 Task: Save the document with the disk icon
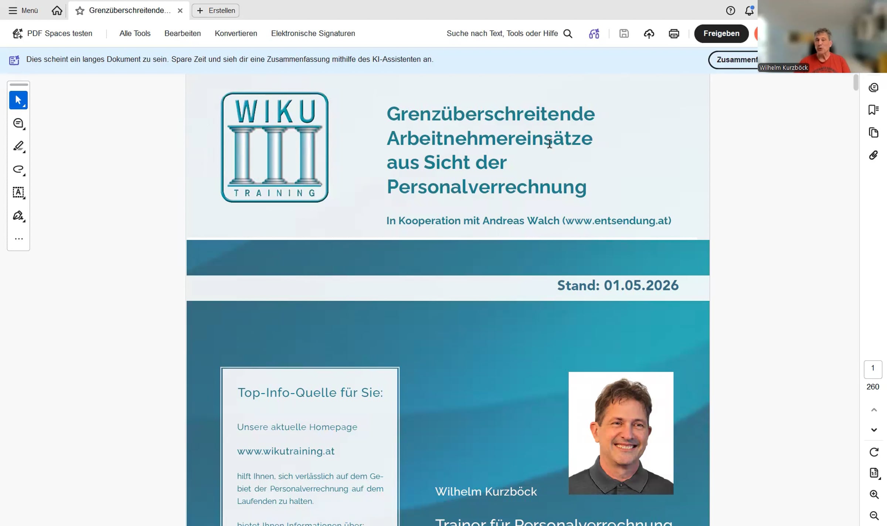[624, 34]
